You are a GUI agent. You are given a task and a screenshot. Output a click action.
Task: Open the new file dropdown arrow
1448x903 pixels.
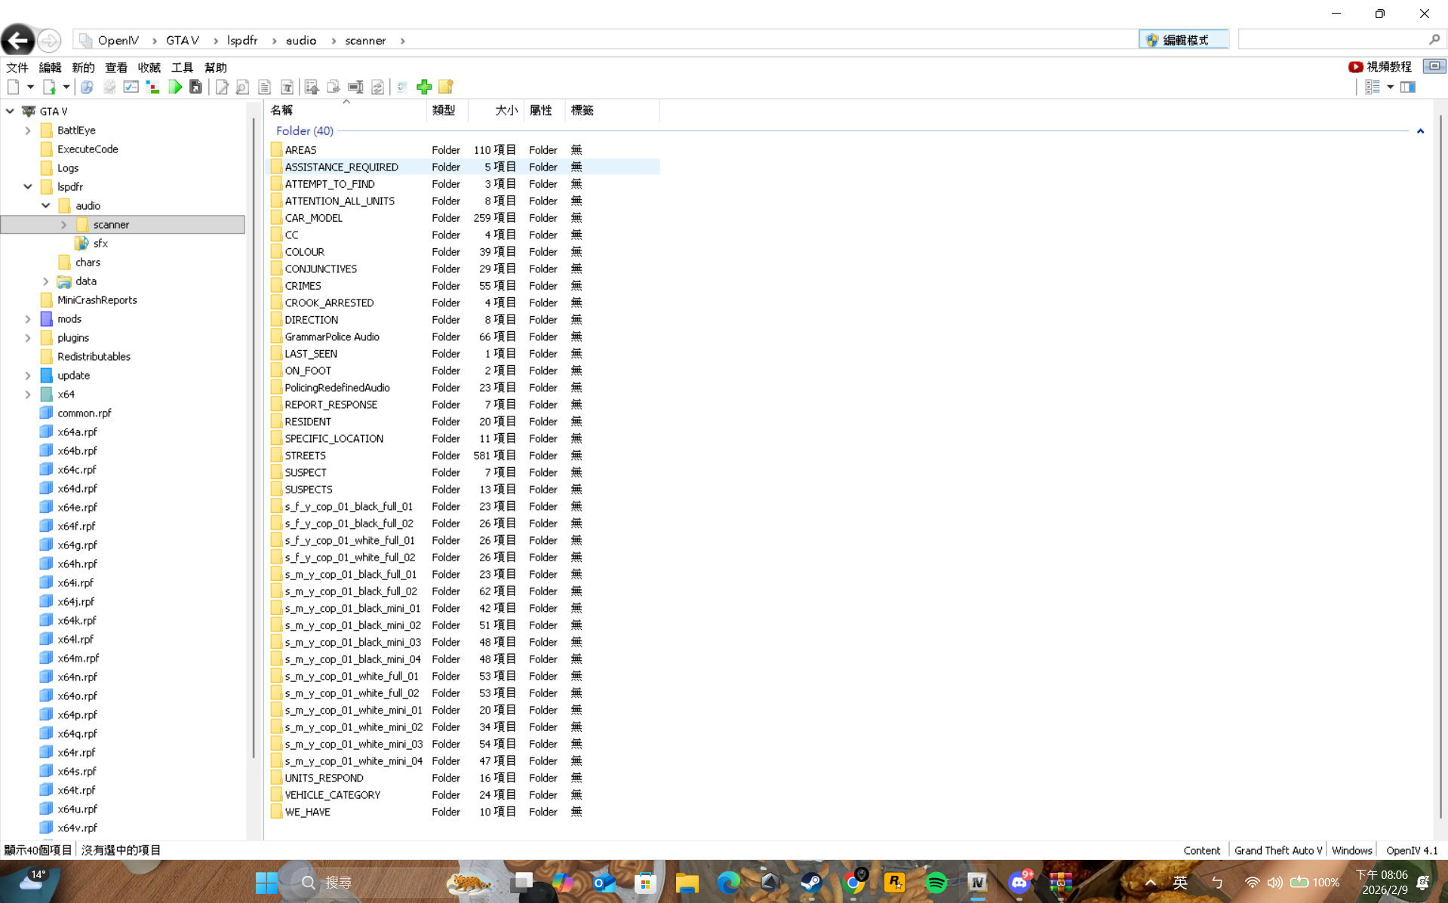pos(30,87)
